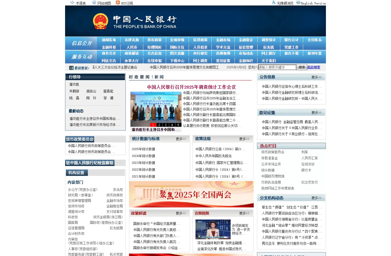
Task: Open the 新闻发布 menu item
Action: coord(109,40)
